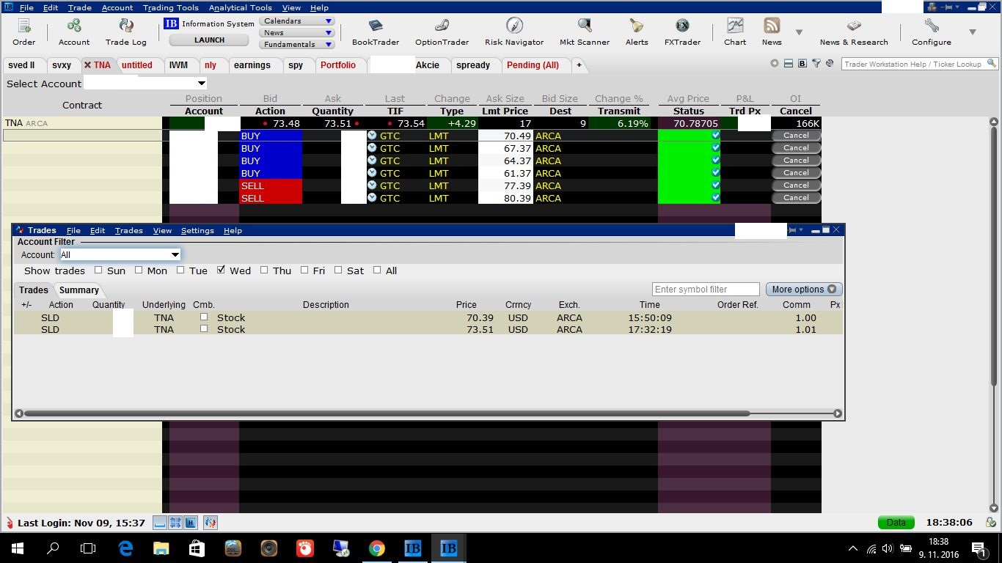This screenshot has height=563, width=1002.
Task: Click the LAUNCH button
Action: click(209, 40)
